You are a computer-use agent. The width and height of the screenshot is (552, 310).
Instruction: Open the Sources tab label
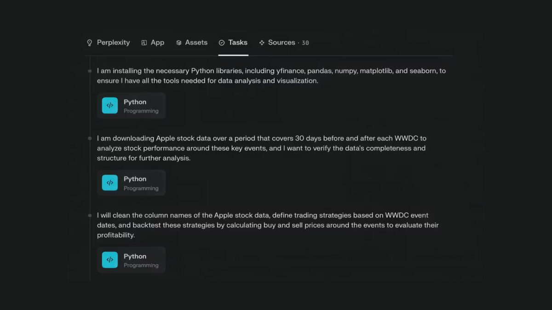[282, 43]
